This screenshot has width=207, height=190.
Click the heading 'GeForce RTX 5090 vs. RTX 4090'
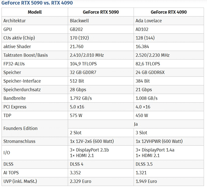pos(37,3)
